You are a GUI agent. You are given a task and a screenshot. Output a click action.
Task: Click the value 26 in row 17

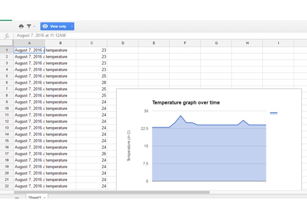[91, 154]
